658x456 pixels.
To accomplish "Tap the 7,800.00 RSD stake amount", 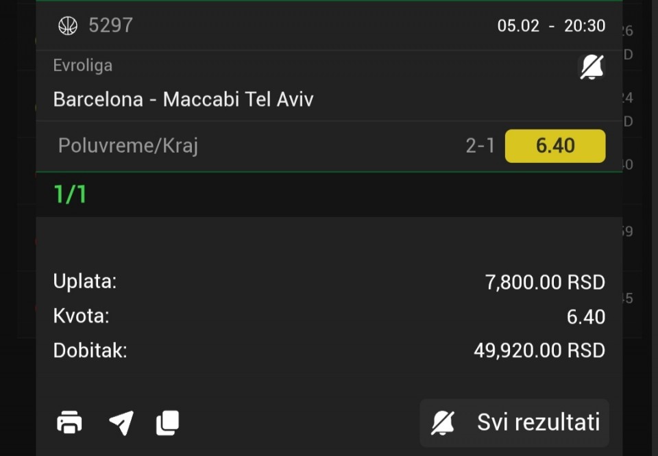I will pyautogui.click(x=545, y=282).
